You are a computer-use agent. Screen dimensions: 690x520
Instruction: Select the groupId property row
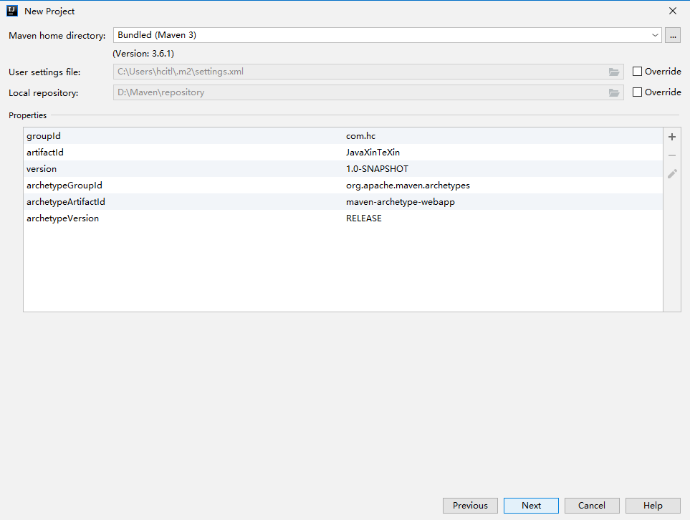pyautogui.click(x=342, y=136)
